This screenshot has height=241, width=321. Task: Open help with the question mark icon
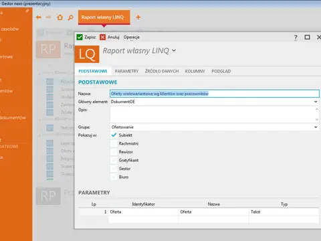coord(296,37)
